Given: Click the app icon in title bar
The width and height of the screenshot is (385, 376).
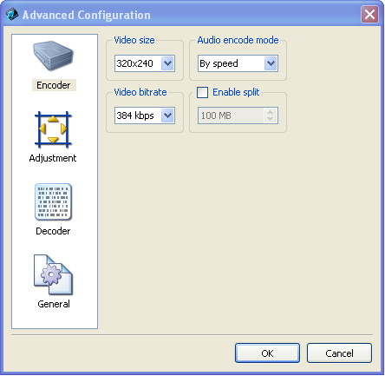Looking at the screenshot, I should tap(12, 15).
